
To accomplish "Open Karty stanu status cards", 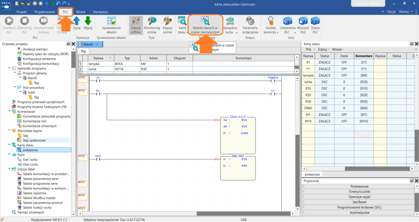I will pos(182,25).
